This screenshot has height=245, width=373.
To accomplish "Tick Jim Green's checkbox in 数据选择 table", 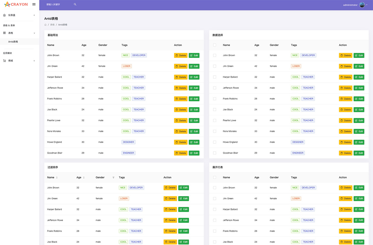I will click(215, 66).
